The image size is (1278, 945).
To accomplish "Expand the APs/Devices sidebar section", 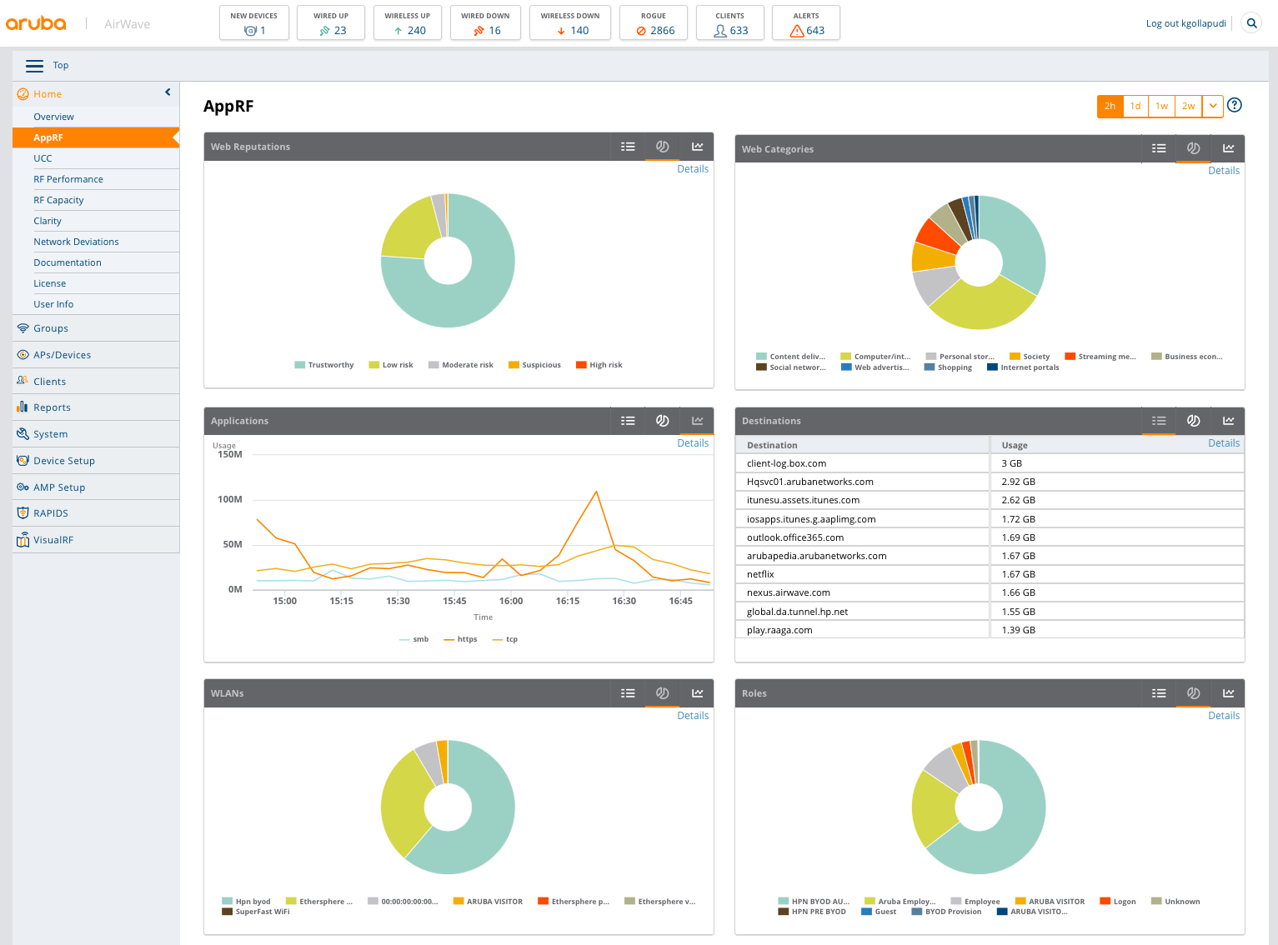I will tap(63, 355).
